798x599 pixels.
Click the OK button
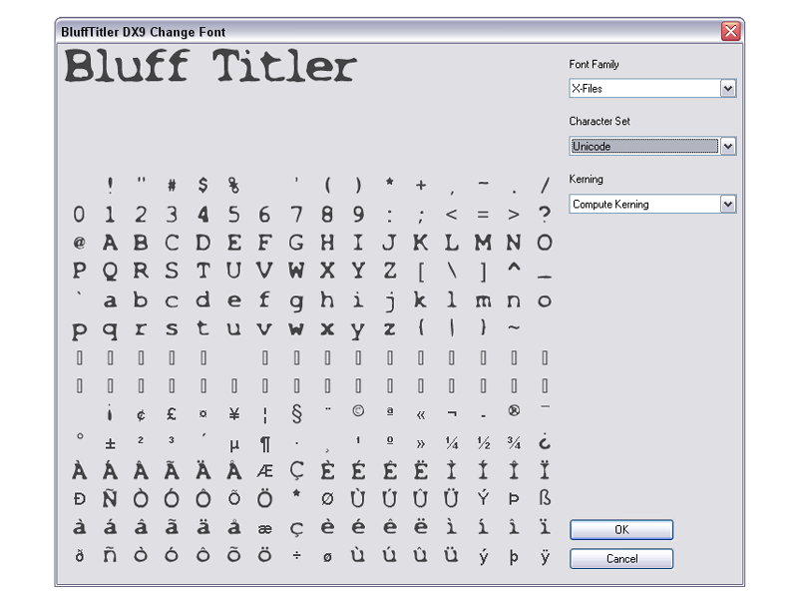point(621,530)
